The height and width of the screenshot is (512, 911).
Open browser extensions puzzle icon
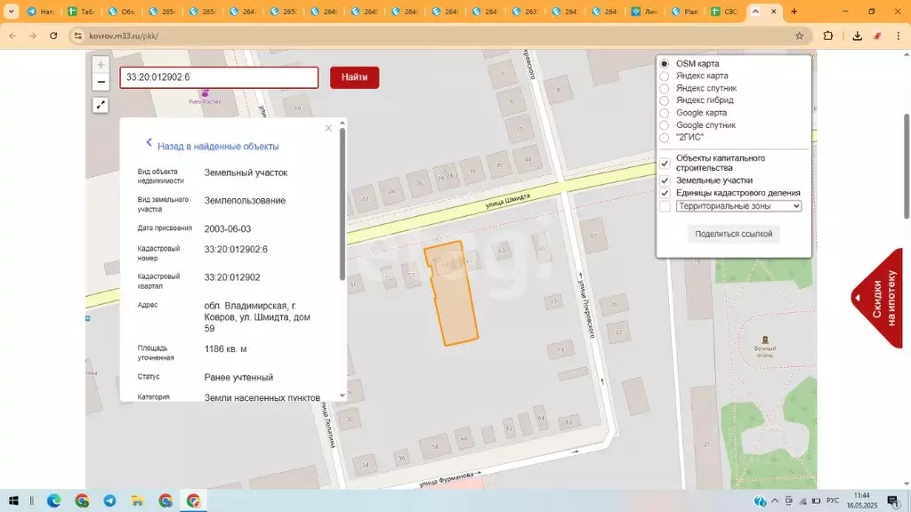(828, 36)
